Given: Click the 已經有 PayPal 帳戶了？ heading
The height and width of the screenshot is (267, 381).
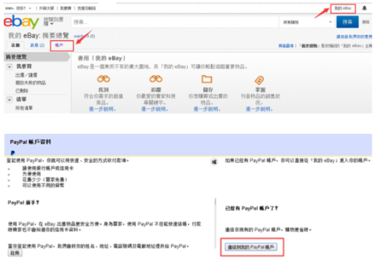Looking at the screenshot, I should 252,208.
